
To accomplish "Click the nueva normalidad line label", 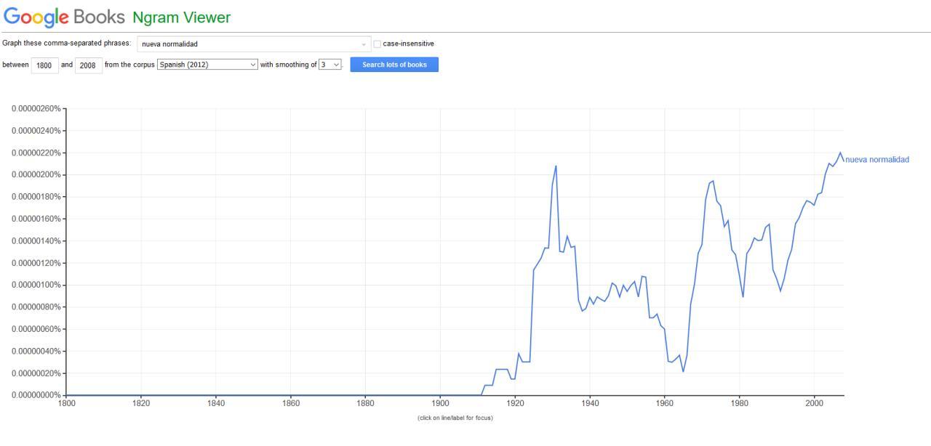I will tap(876, 160).
